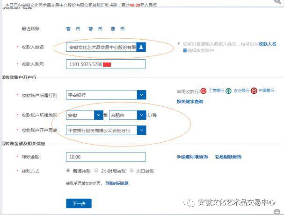Image resolution: width=284 pixels, height=215 pixels.
Task: Open 到账时间说明 link
Action: point(117,183)
